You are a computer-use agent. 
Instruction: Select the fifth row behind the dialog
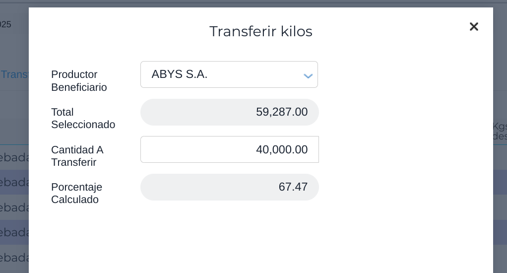pos(14,258)
